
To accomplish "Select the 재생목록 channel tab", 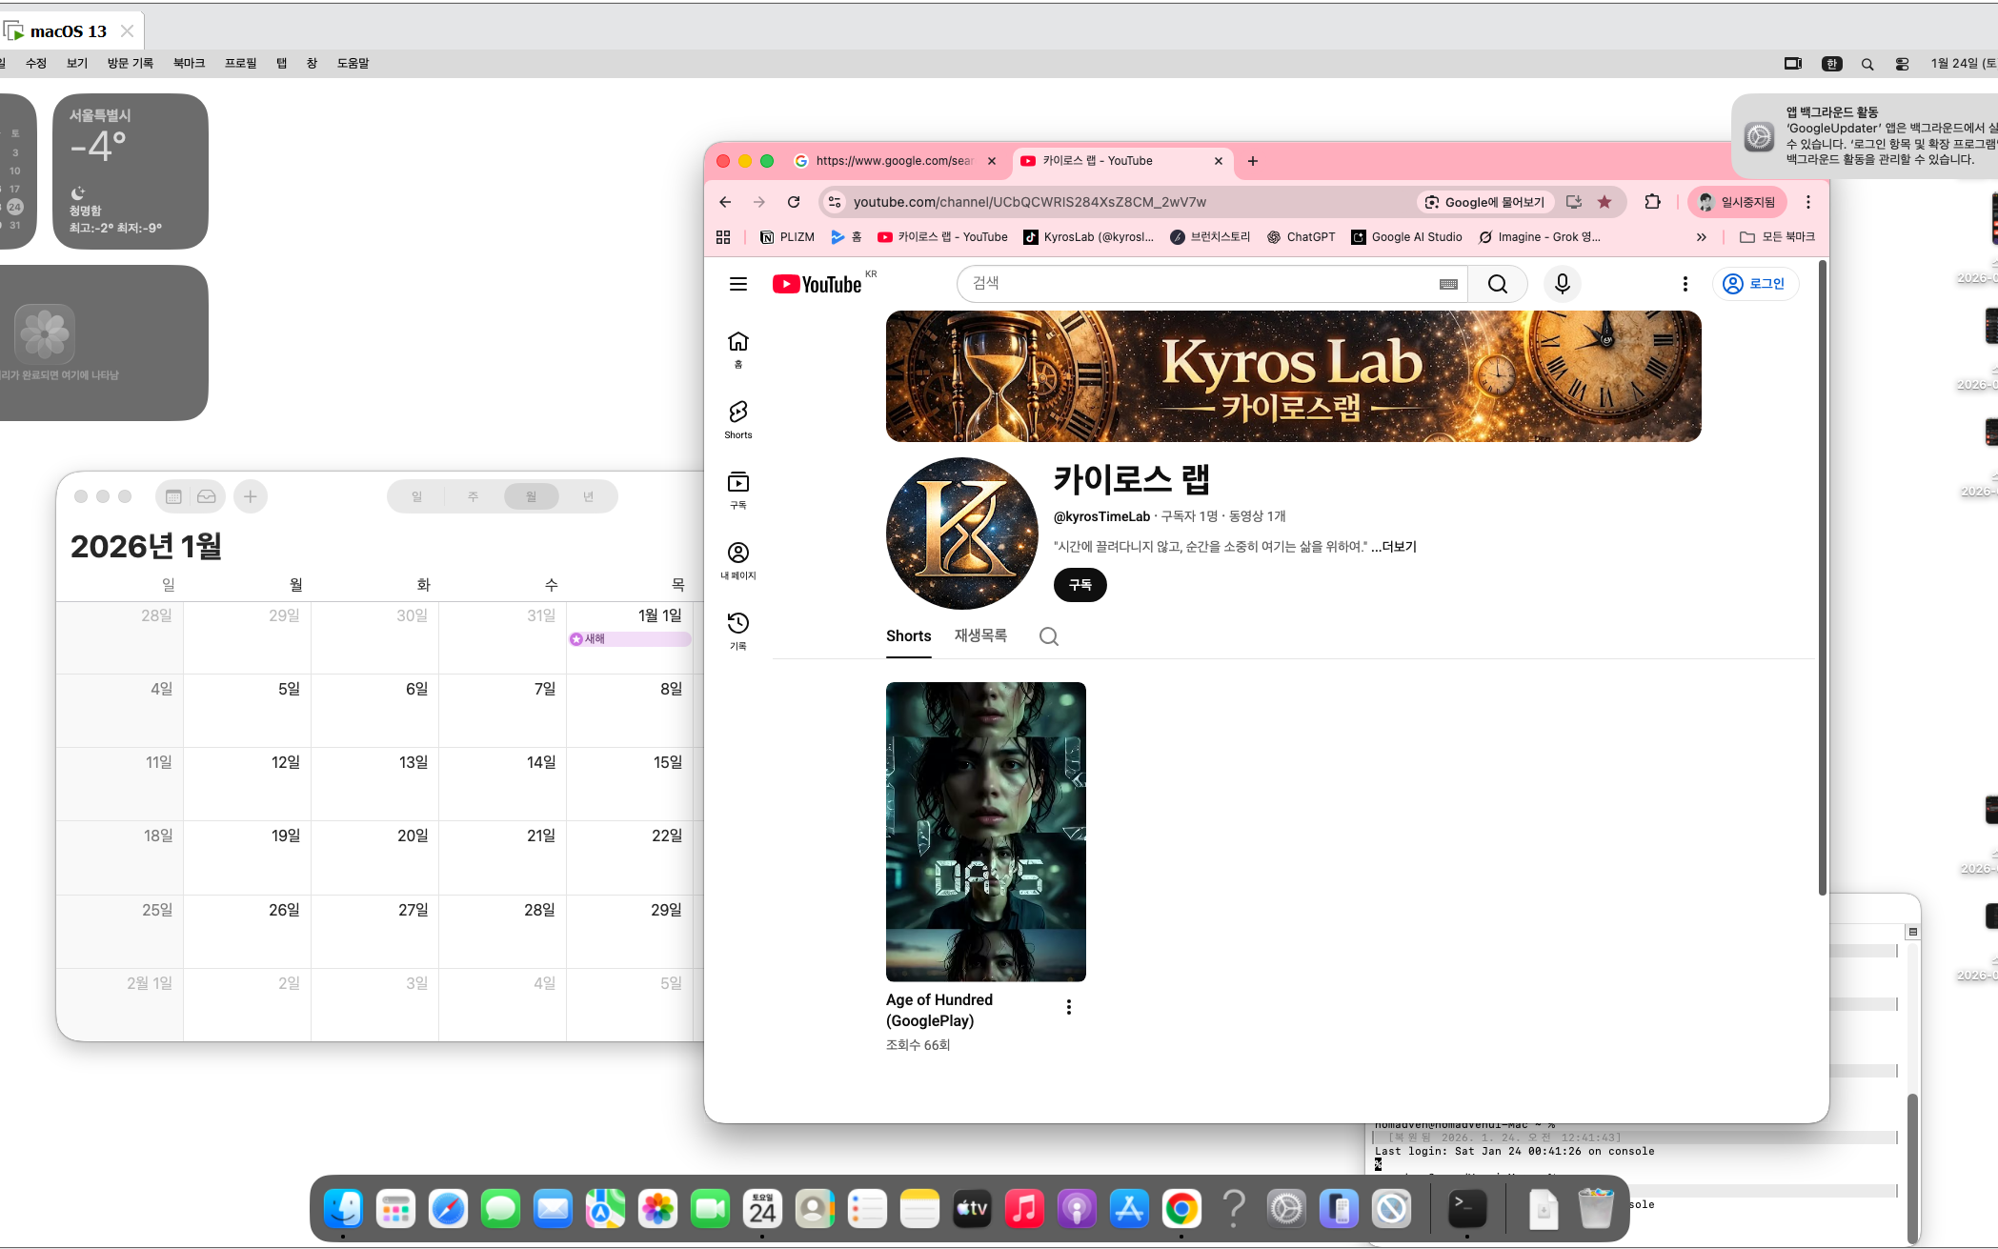I will click(980, 635).
